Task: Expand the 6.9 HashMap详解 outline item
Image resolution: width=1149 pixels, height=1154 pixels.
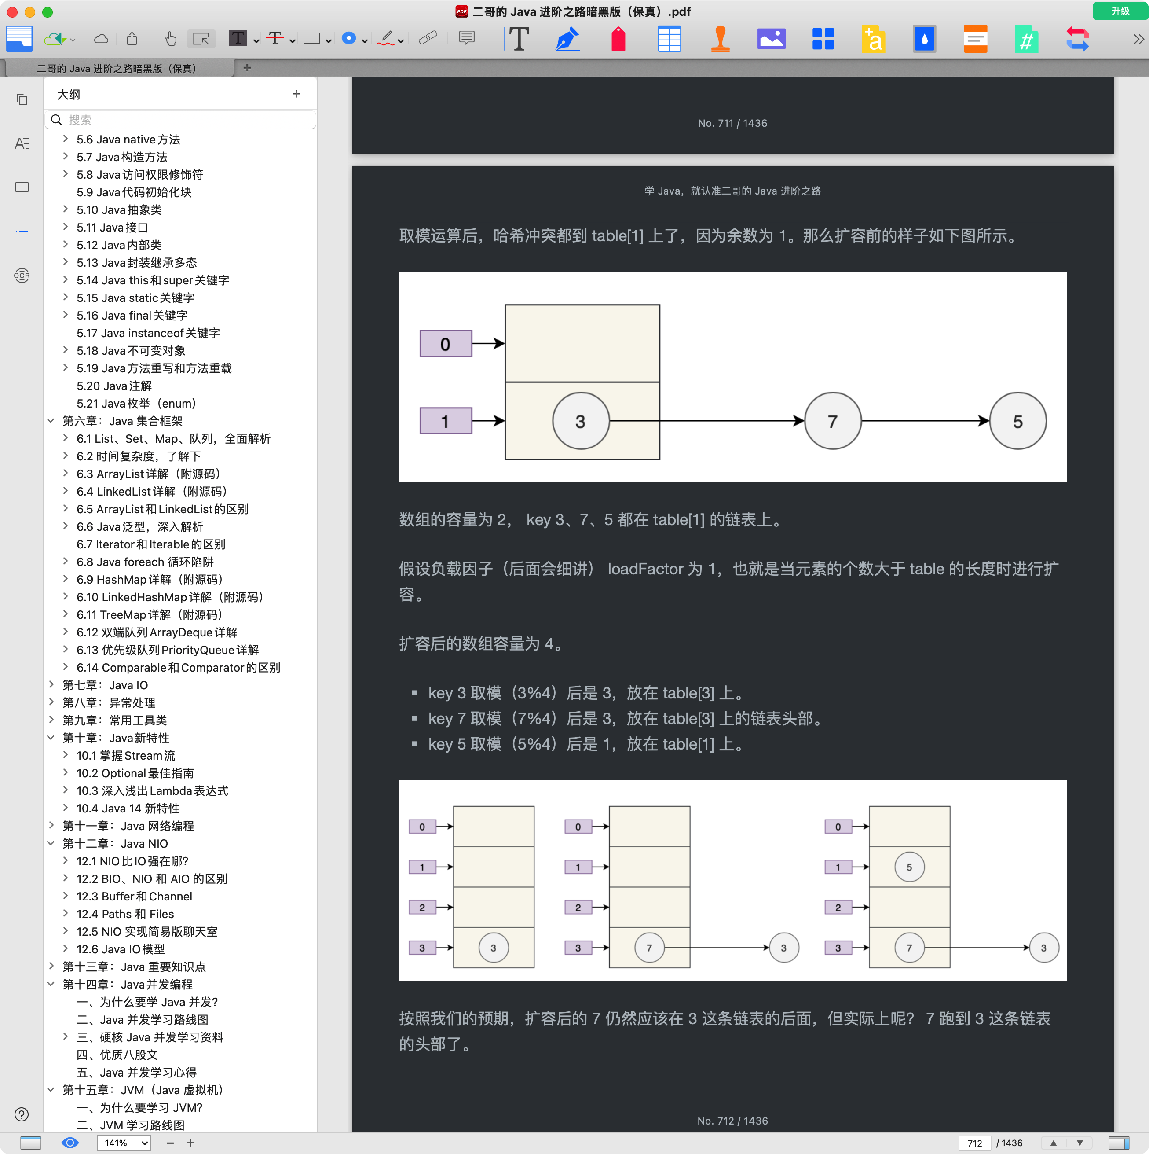Action: click(66, 579)
